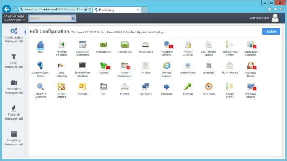This screenshot has height=161, width=287.
Task: Open the Main configuration module
Action: click(40, 47)
